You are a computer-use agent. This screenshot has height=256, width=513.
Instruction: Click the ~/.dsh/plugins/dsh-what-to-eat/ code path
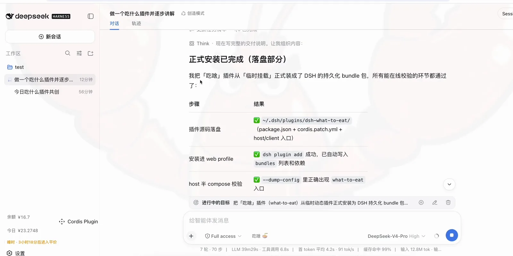tap(306, 120)
